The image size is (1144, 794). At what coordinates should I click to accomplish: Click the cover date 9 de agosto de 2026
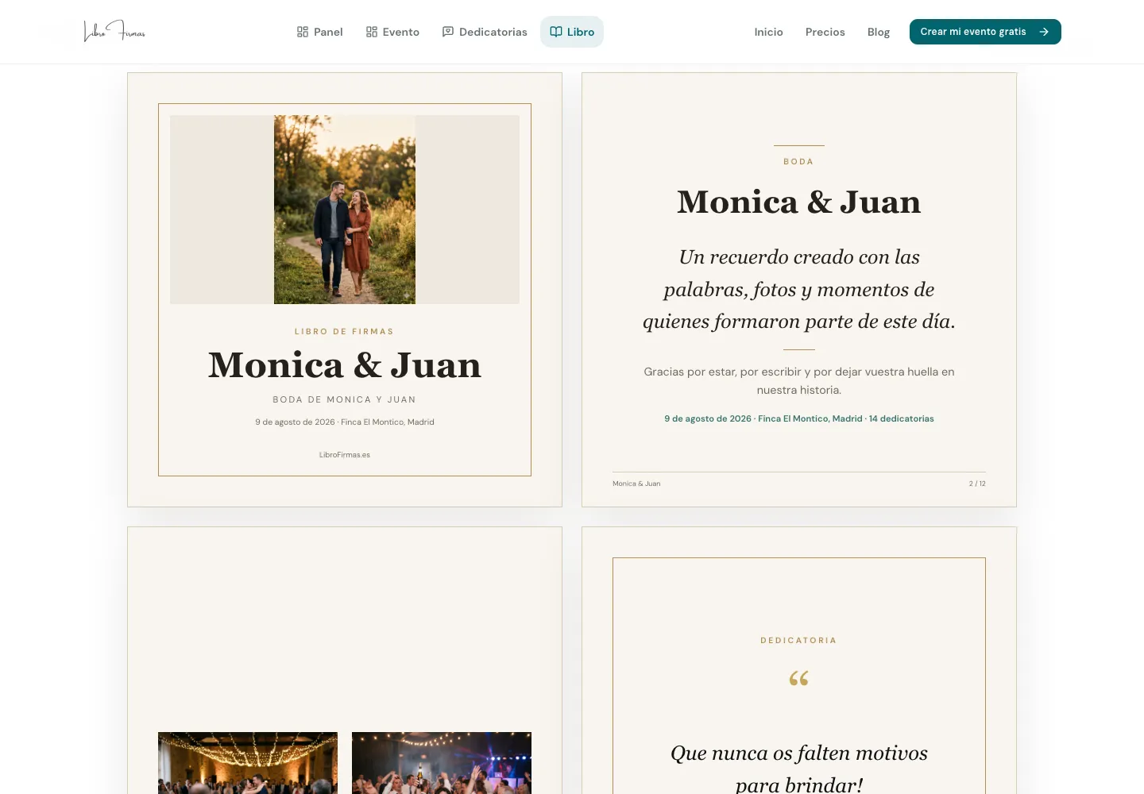[345, 422]
